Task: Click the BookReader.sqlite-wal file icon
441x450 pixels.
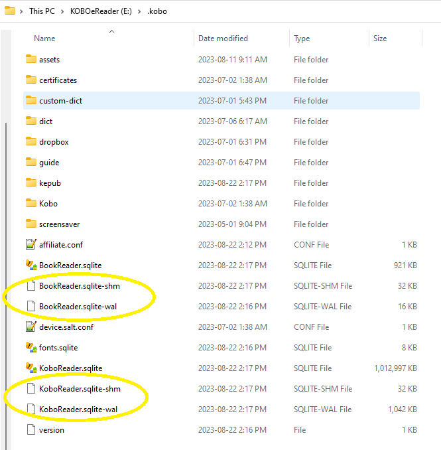Action: pyautogui.click(x=31, y=306)
